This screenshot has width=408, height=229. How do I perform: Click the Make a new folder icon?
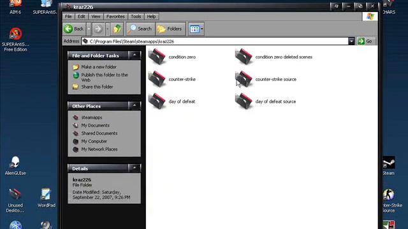[x=76, y=67]
